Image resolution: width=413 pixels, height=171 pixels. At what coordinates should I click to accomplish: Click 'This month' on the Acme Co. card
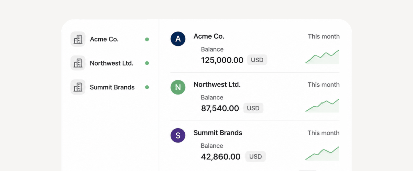[x=324, y=36]
